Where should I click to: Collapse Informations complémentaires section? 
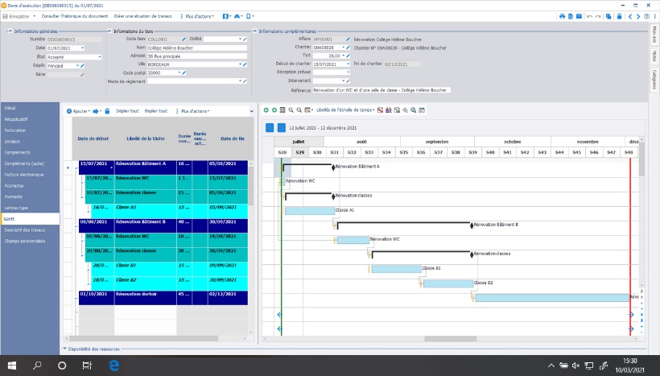tap(254, 31)
